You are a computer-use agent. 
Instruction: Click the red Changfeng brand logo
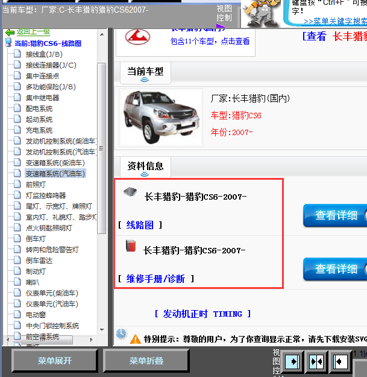click(137, 37)
